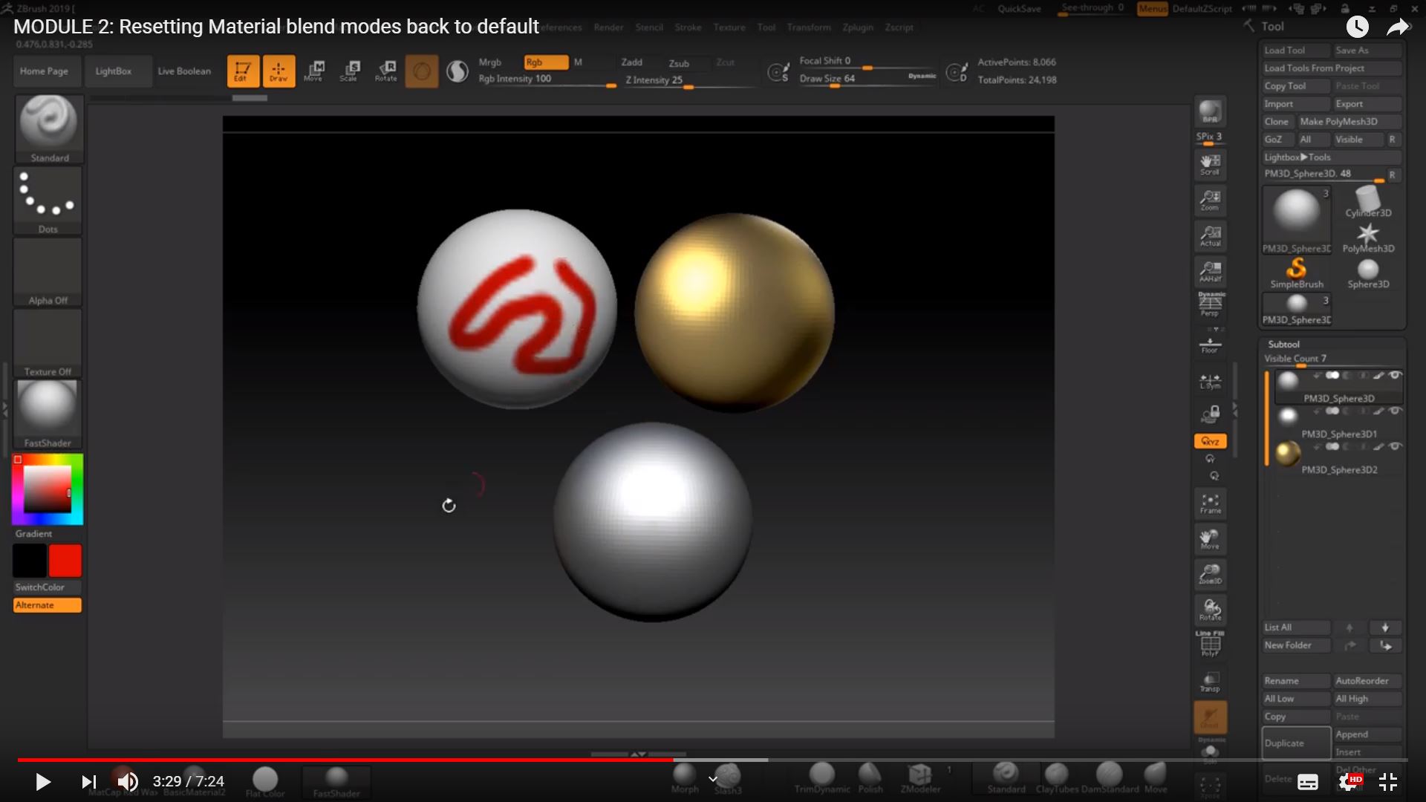This screenshot has width=1426, height=802.
Task: Click the Load Tool button
Action: [1296, 50]
